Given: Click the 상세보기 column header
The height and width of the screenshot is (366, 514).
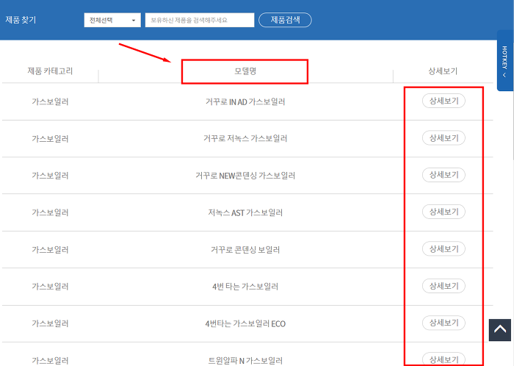Looking at the screenshot, I should [443, 71].
